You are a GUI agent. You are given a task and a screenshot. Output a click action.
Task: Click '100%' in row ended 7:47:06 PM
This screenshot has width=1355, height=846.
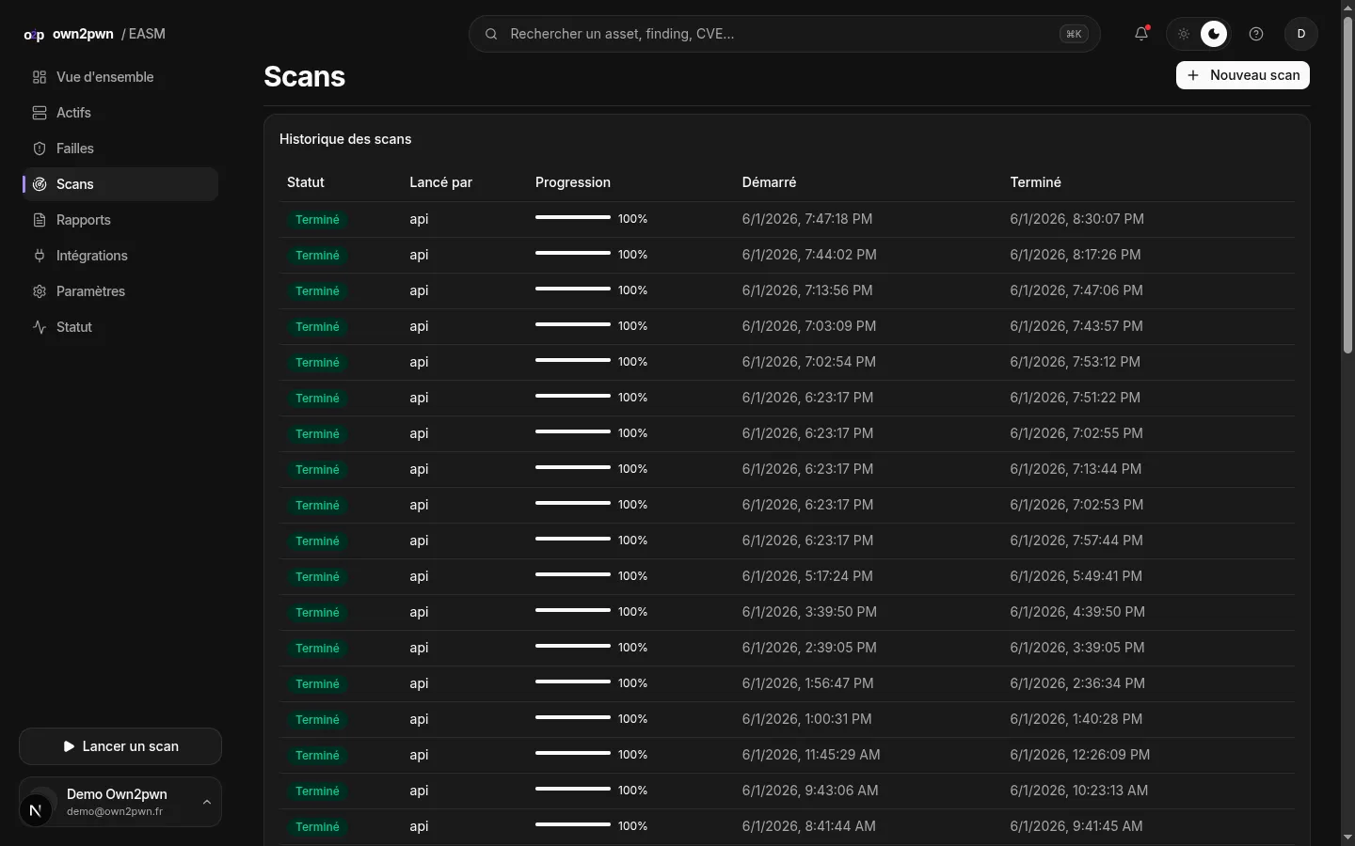[x=632, y=290]
